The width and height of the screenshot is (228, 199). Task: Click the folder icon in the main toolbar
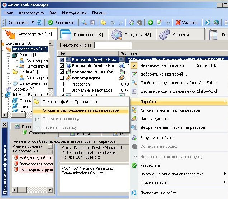[103, 23]
